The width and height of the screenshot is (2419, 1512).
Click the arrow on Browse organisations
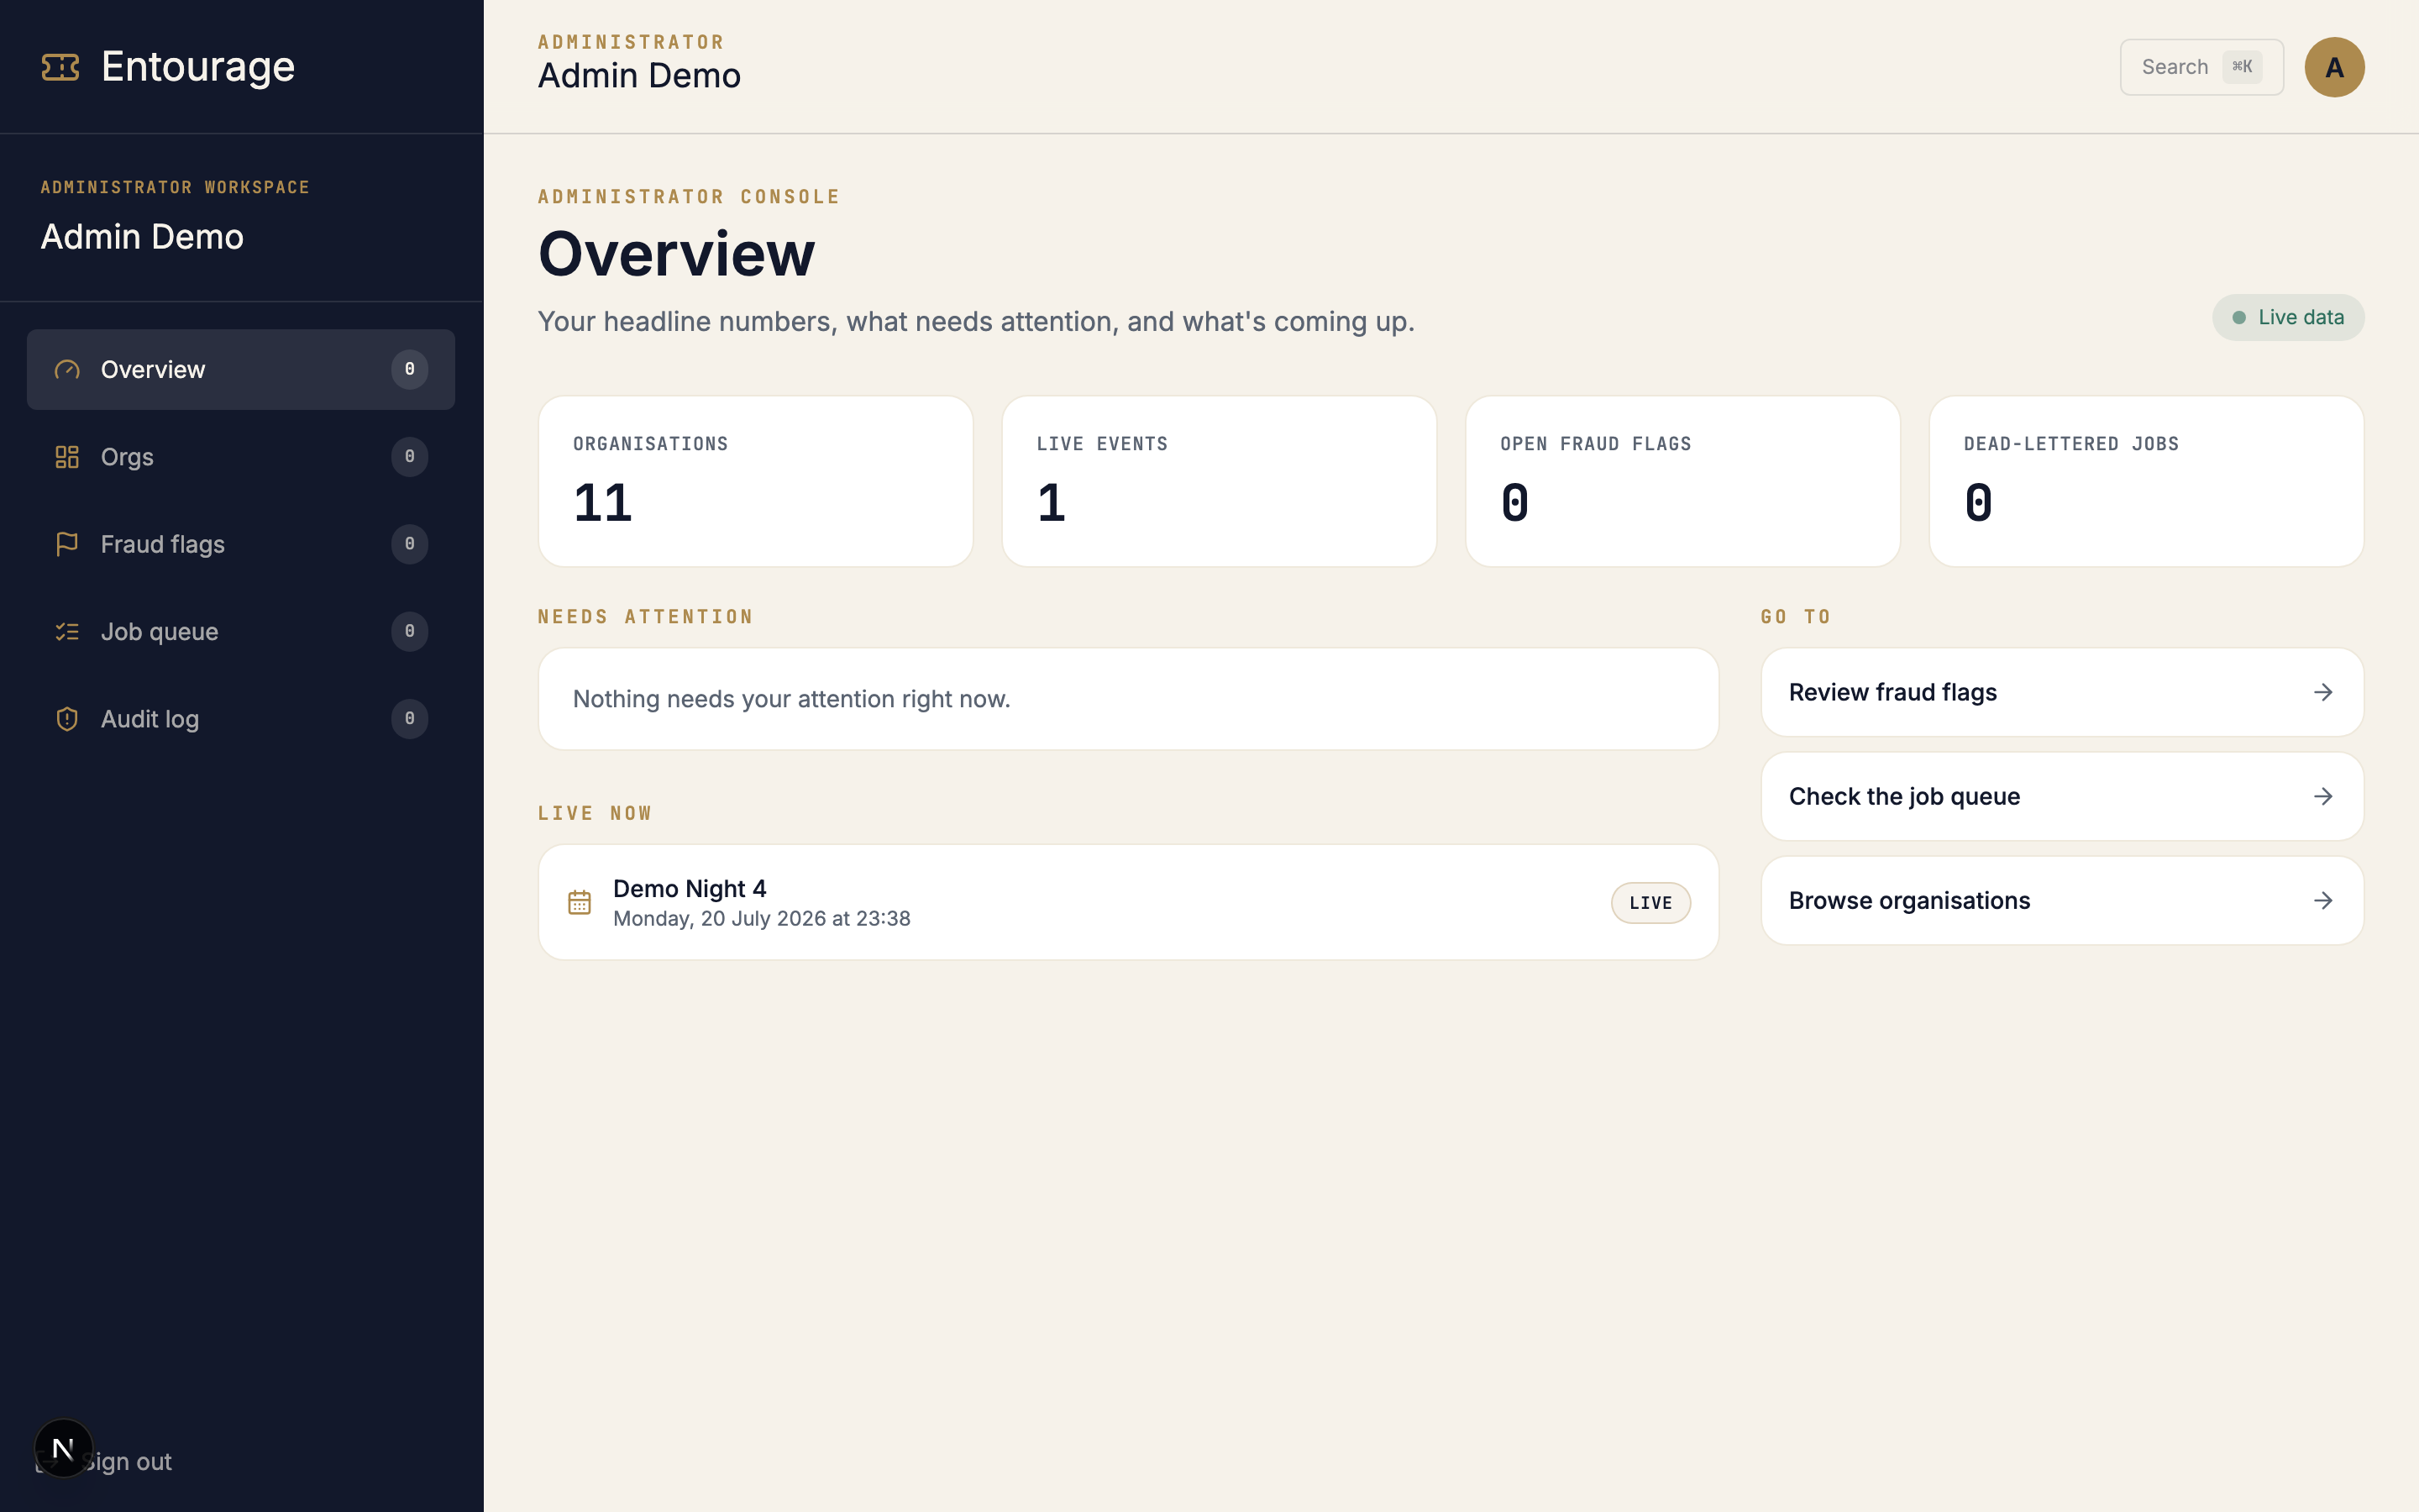click(2323, 900)
